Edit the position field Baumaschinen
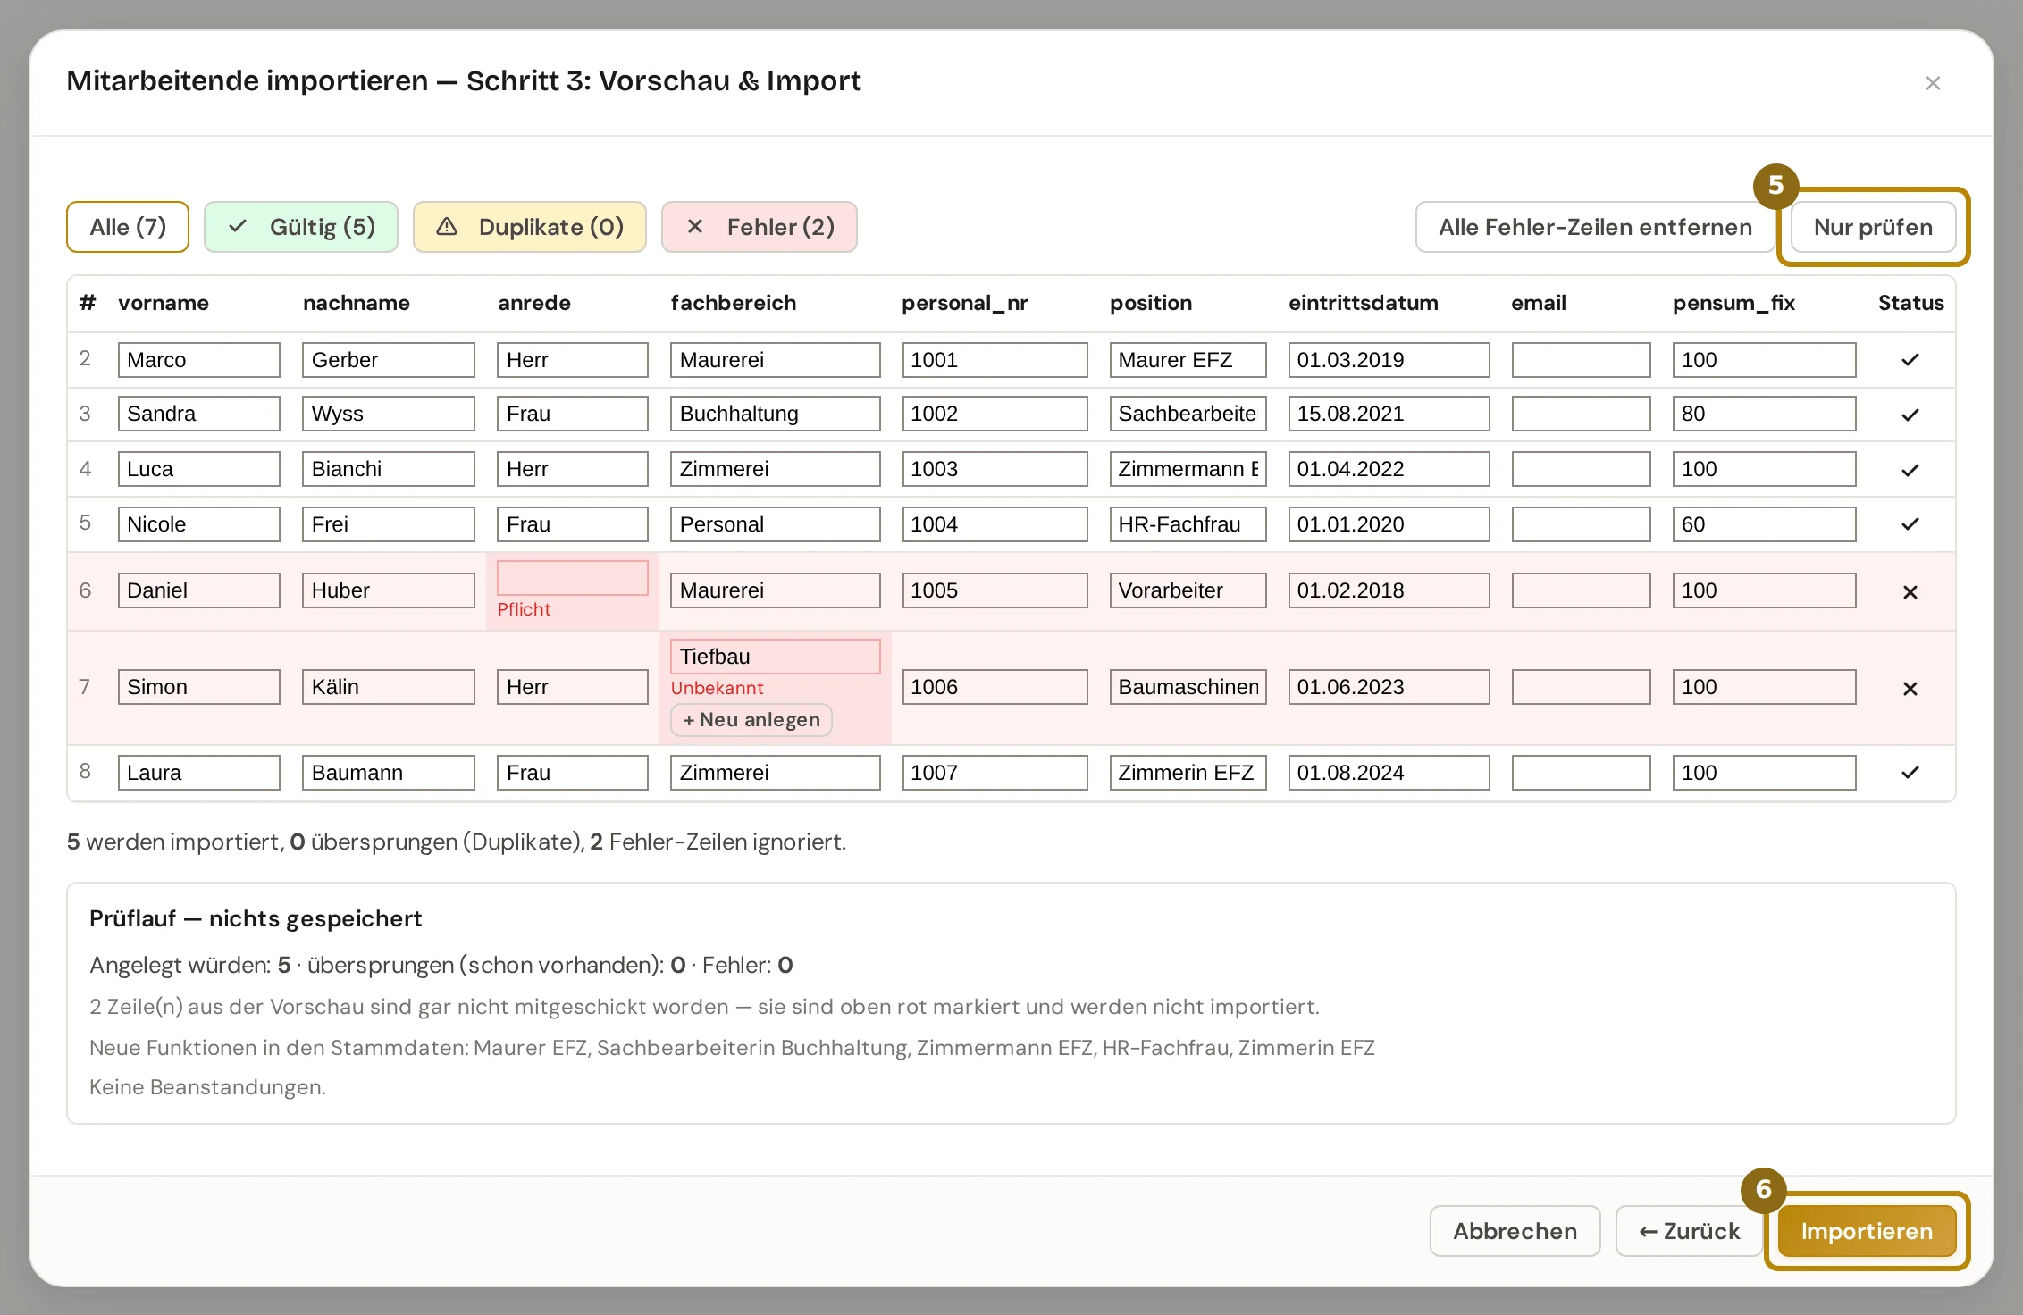 pyautogui.click(x=1188, y=687)
